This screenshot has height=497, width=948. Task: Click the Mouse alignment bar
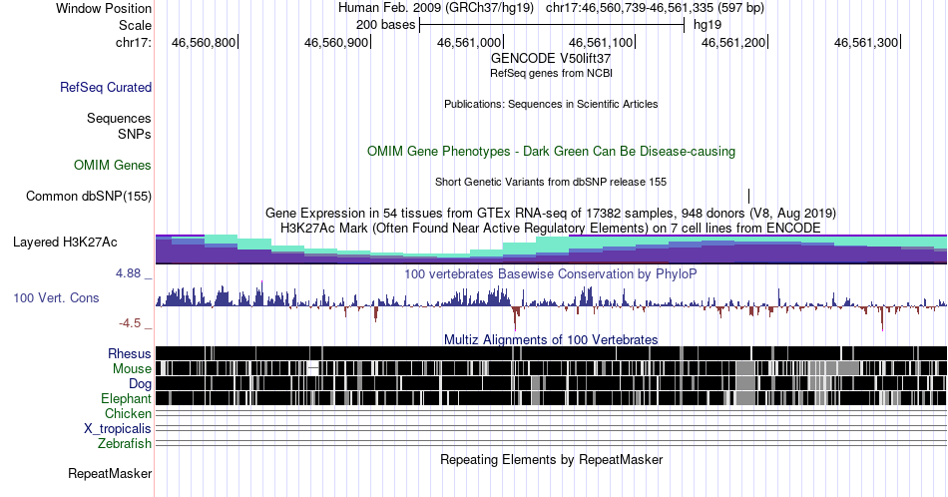pyautogui.click(x=551, y=368)
